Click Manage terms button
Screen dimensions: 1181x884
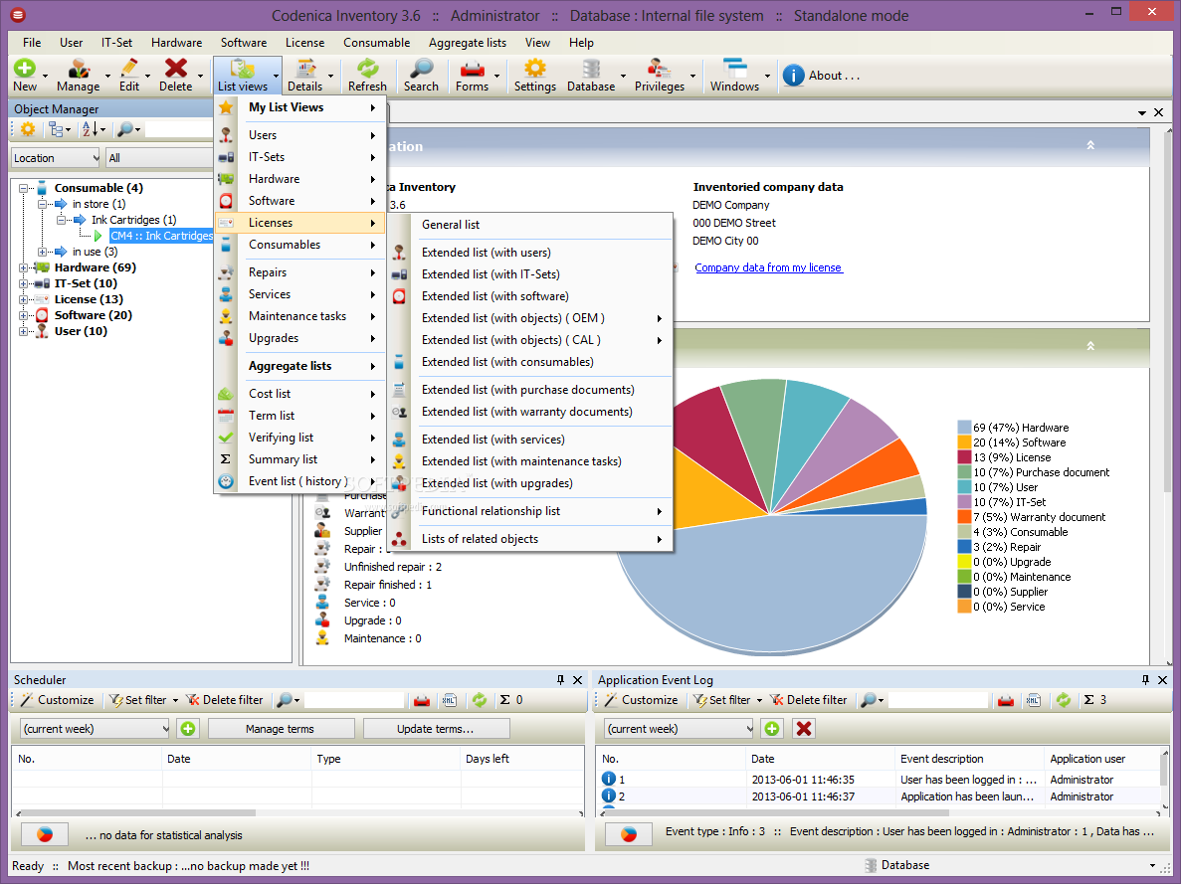pos(281,728)
